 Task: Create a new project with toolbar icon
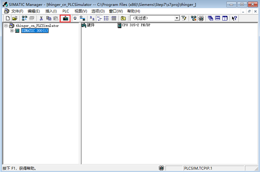coord(8,18)
